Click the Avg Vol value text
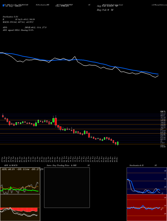This screenshot has height=221, width=167. coord(108,6)
